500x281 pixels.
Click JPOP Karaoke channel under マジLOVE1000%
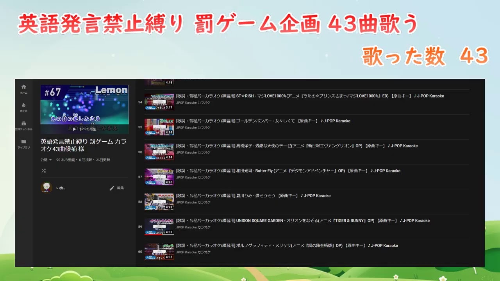[193, 103]
